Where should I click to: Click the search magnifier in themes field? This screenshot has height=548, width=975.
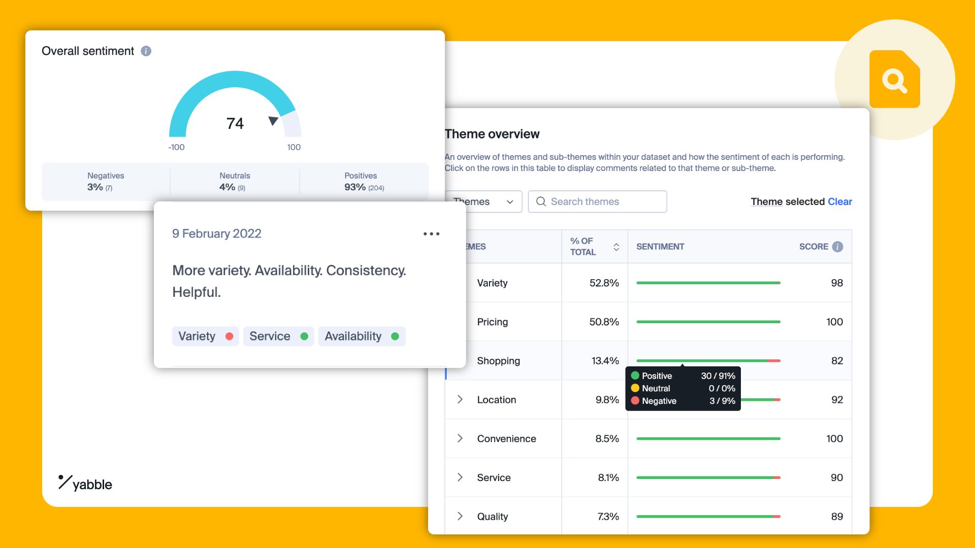tap(541, 201)
